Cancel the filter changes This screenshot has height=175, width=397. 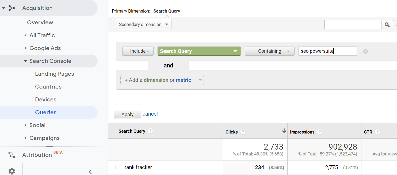coord(150,114)
